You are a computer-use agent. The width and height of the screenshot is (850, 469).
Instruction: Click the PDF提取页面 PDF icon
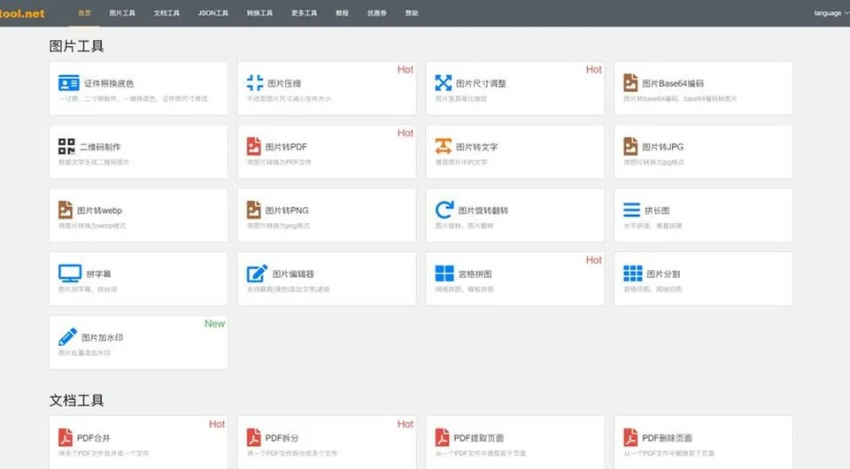tap(443, 437)
